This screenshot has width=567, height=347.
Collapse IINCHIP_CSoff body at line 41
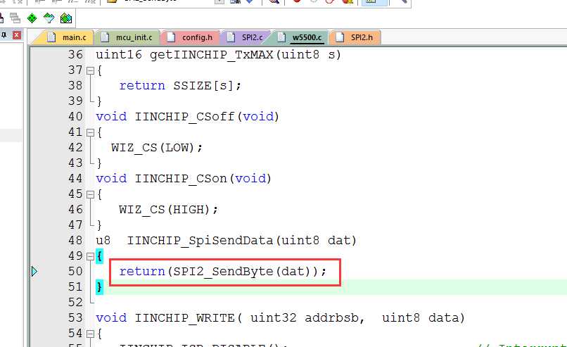90,133
